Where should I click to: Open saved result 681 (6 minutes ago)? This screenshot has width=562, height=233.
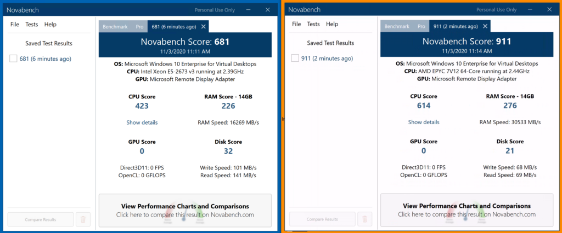[45, 59]
